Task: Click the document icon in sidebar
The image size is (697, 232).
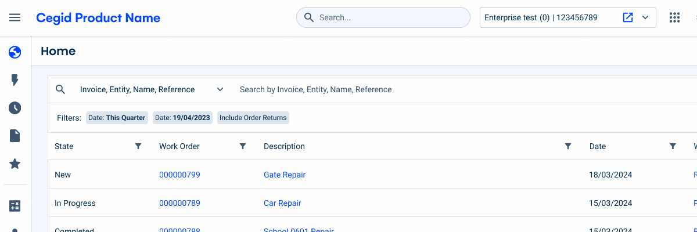Action: [15, 136]
